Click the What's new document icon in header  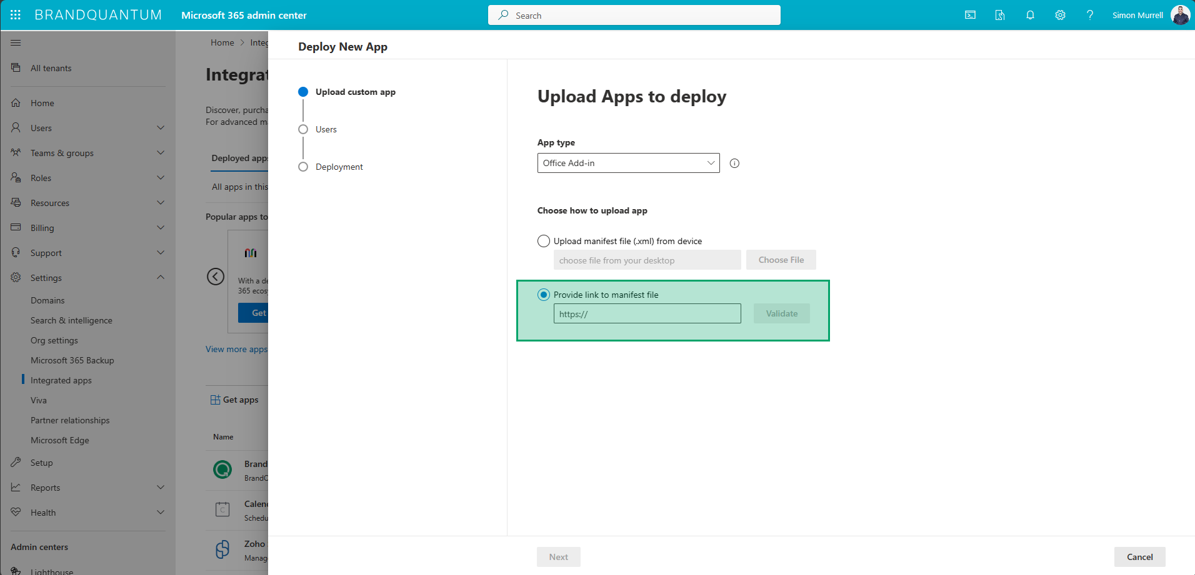point(1000,15)
